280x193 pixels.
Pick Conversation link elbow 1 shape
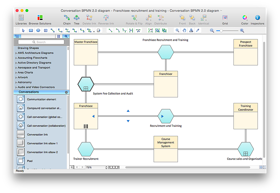(x=21, y=143)
